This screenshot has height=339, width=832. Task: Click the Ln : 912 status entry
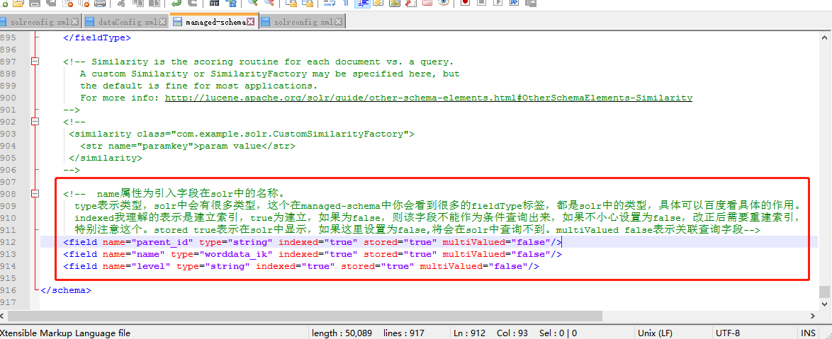pyautogui.click(x=470, y=333)
